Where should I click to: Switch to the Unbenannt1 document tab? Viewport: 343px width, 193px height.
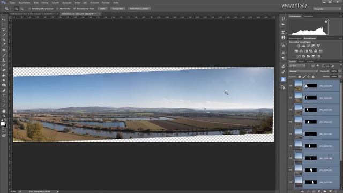(33, 14)
